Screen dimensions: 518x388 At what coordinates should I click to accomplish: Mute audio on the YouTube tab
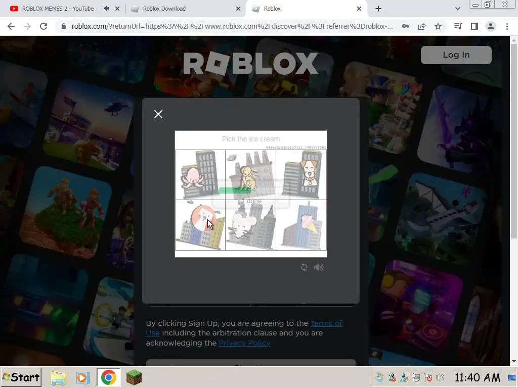tap(106, 9)
